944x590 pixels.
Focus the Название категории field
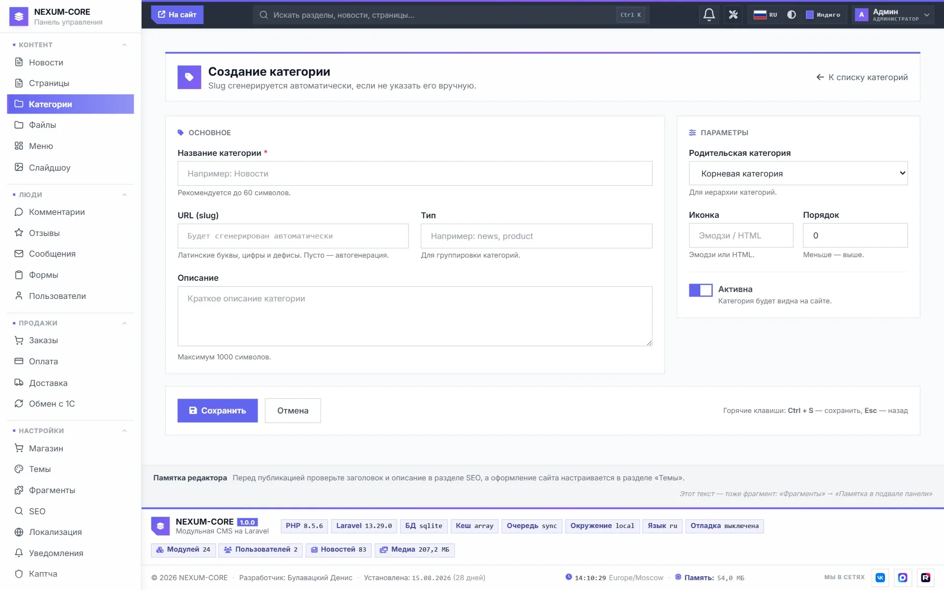coord(414,174)
